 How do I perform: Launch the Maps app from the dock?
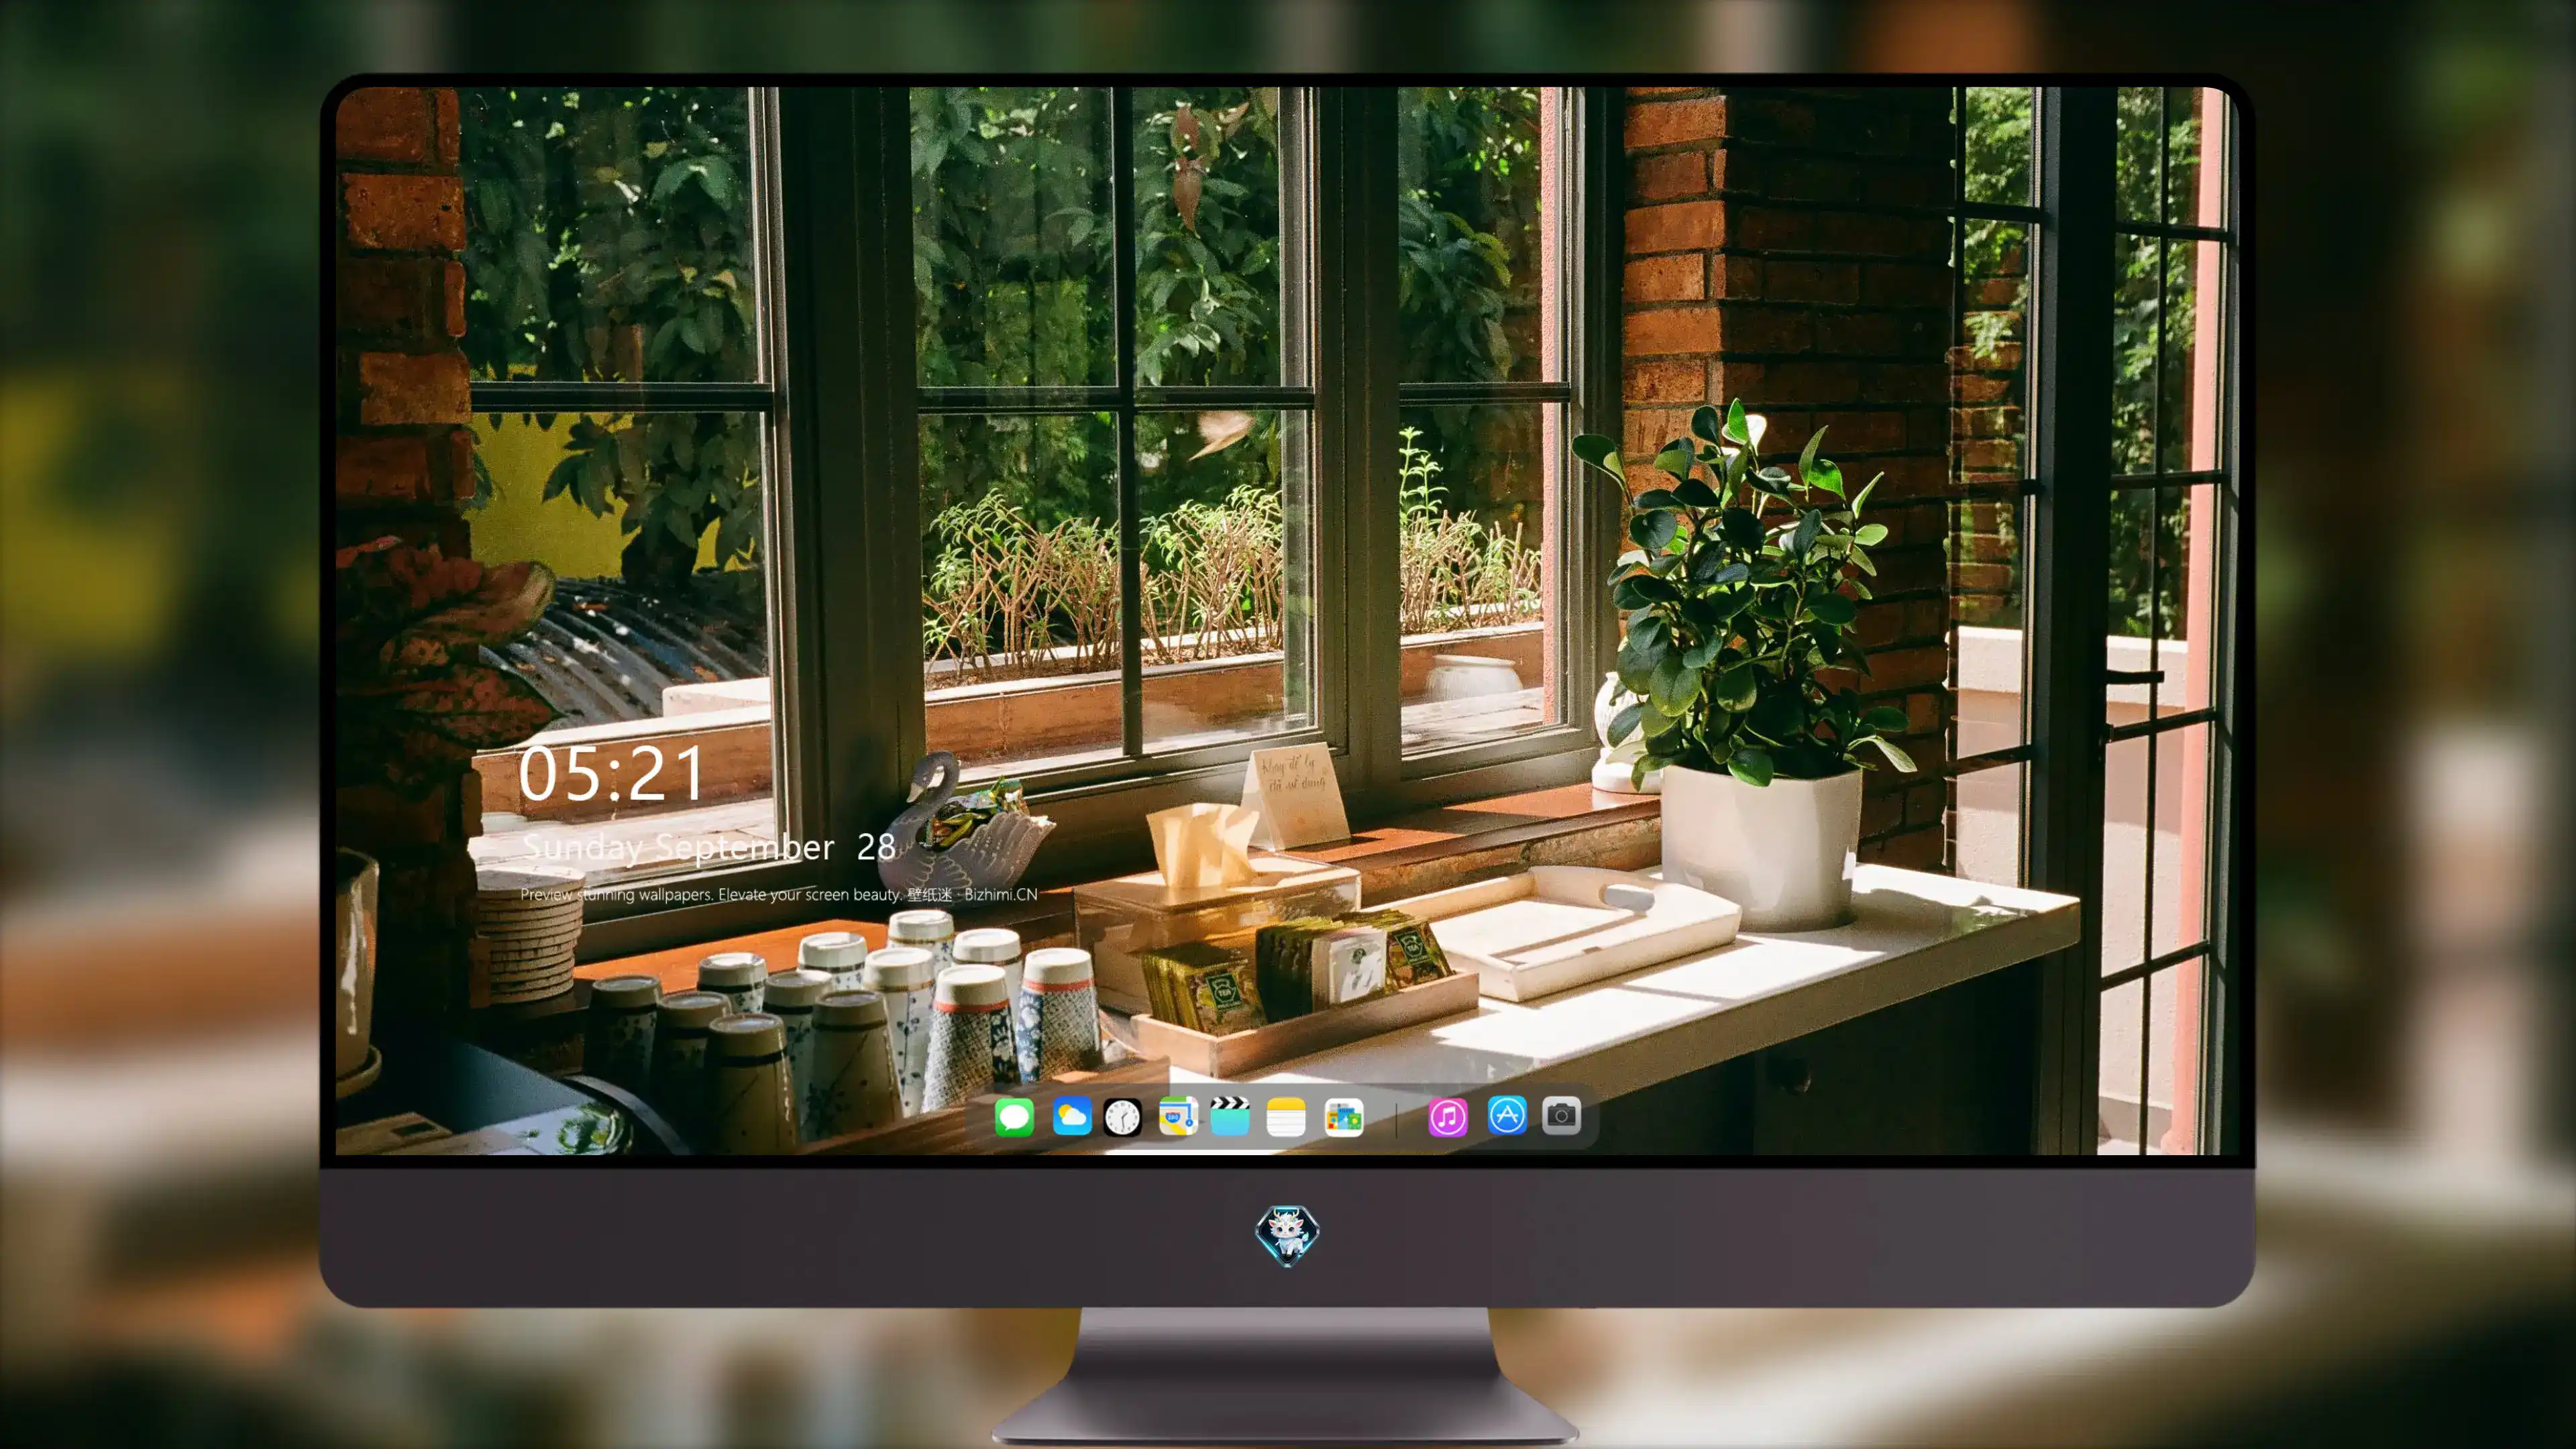coord(1178,1116)
